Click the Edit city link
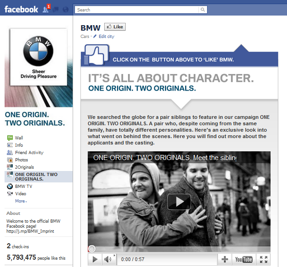The width and height of the screenshot is (287, 267). click(x=106, y=37)
